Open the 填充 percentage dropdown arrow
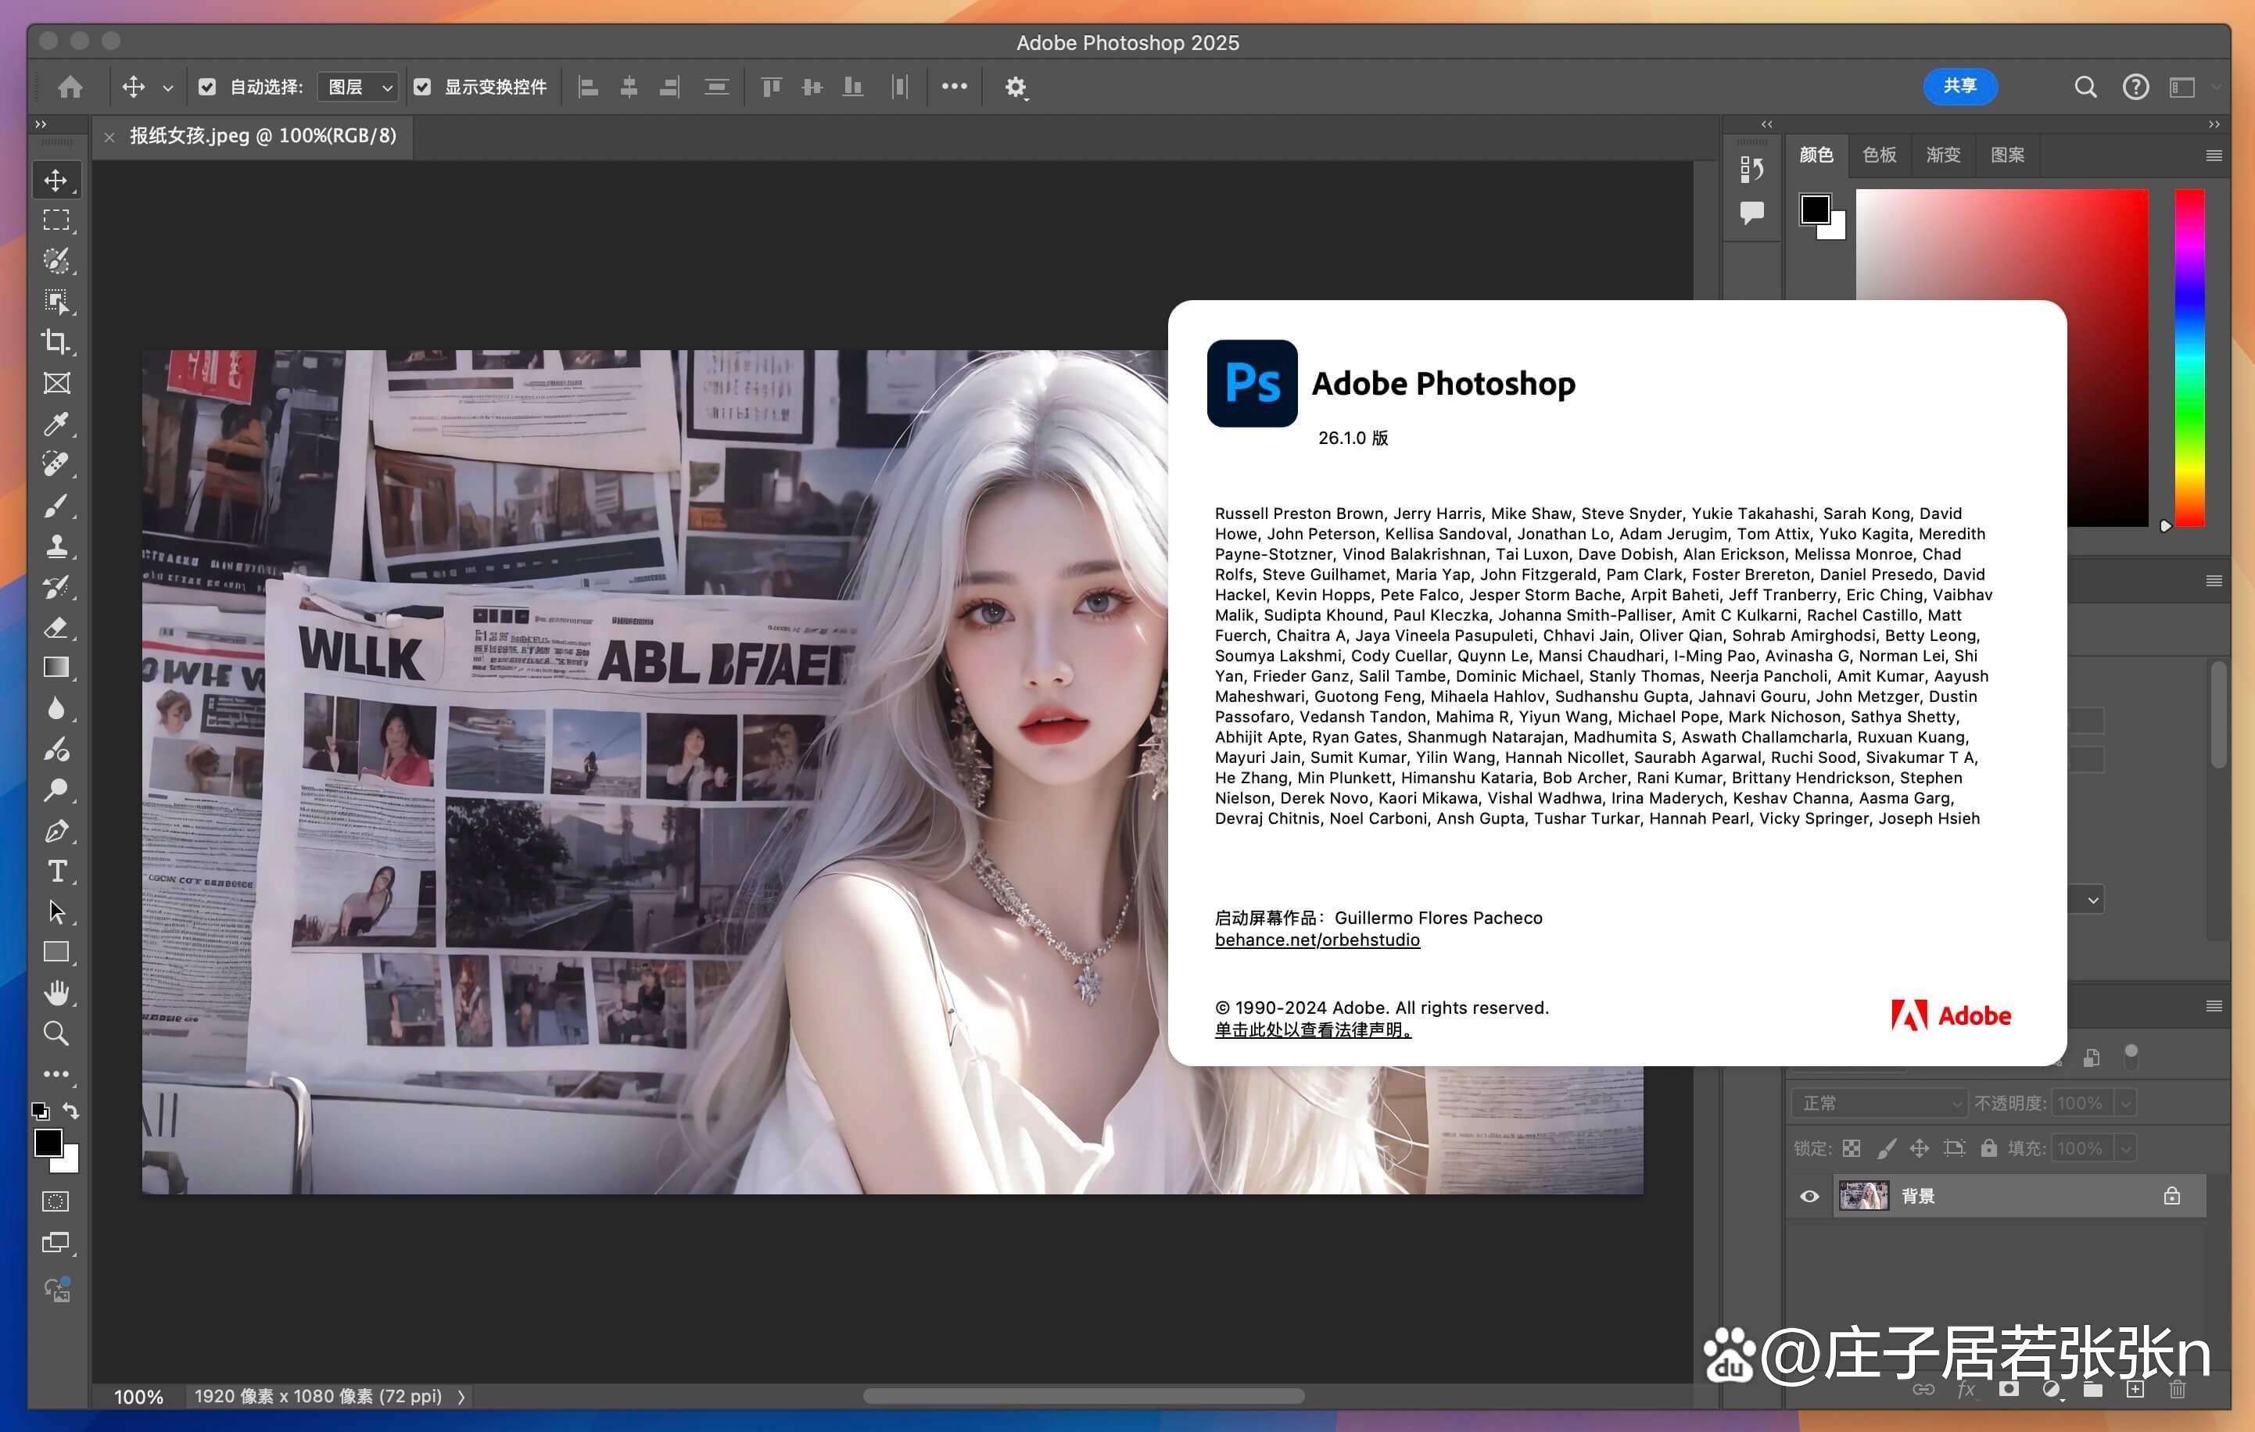2255x1432 pixels. click(2126, 1148)
